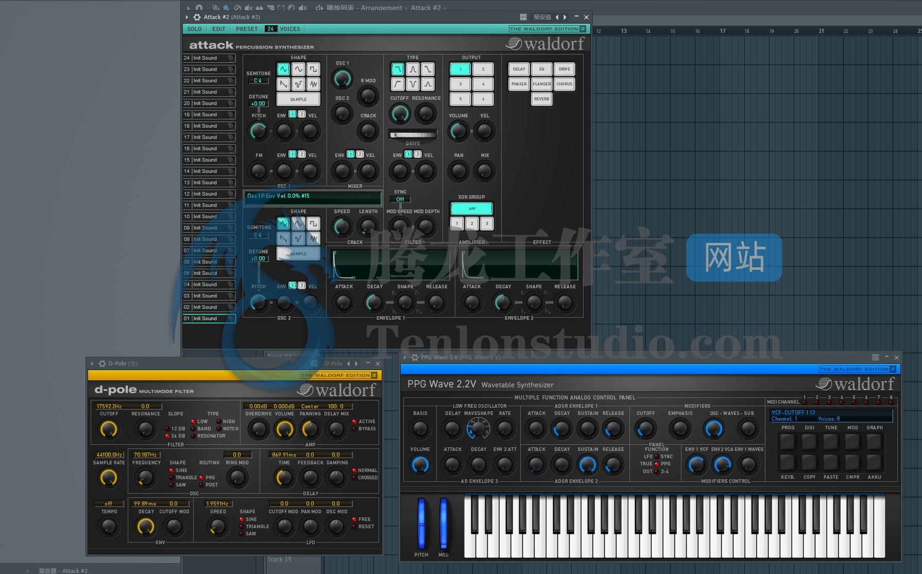Click the PPG Wave MOD wheel
The width and height of the screenshot is (922, 574).
click(443, 524)
